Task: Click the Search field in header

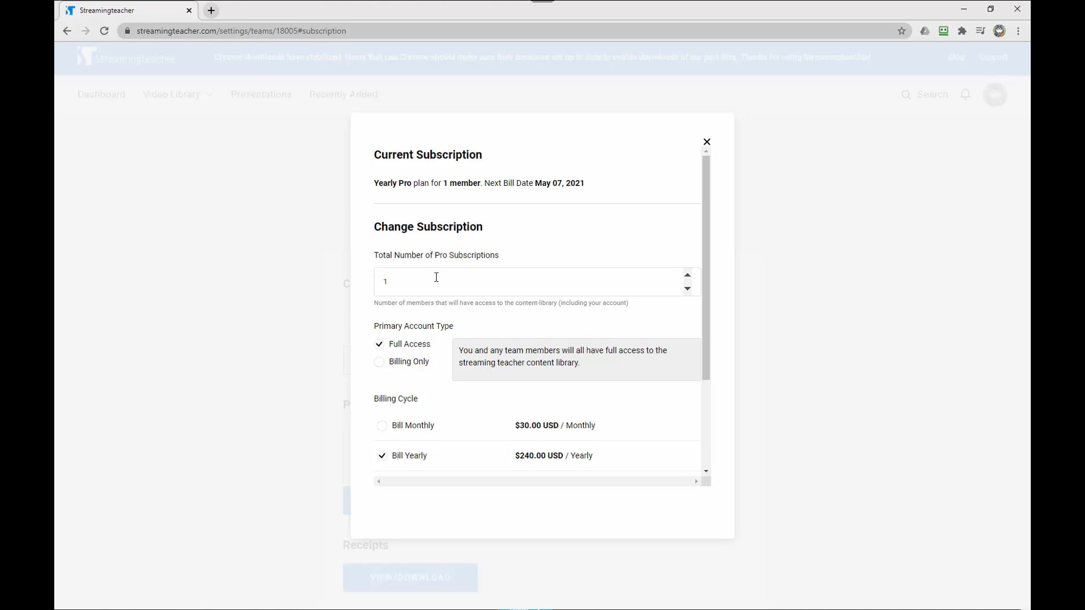Action: [x=925, y=94]
